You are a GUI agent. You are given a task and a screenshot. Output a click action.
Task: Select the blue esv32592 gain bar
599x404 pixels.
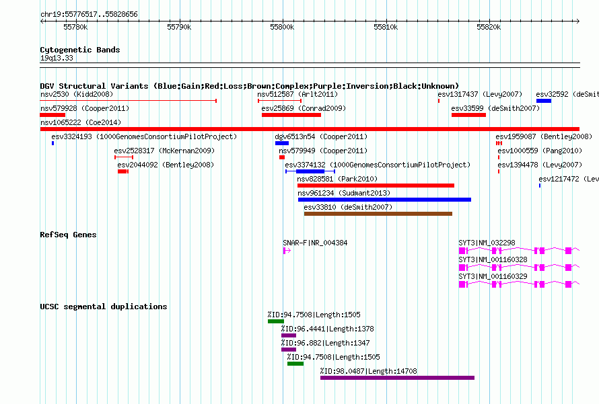544,101
